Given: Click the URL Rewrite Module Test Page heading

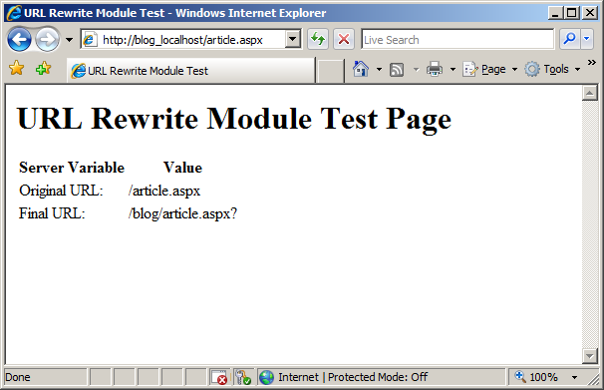Looking at the screenshot, I should [x=234, y=120].
